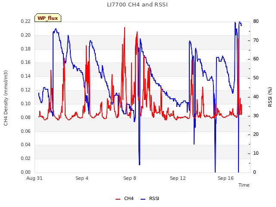Click the blue RSSI drop just after Sep 8
276x207 pixels.
click(139, 164)
